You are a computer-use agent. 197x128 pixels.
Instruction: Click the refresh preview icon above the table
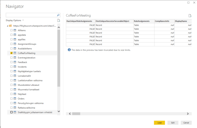coord(190,16)
